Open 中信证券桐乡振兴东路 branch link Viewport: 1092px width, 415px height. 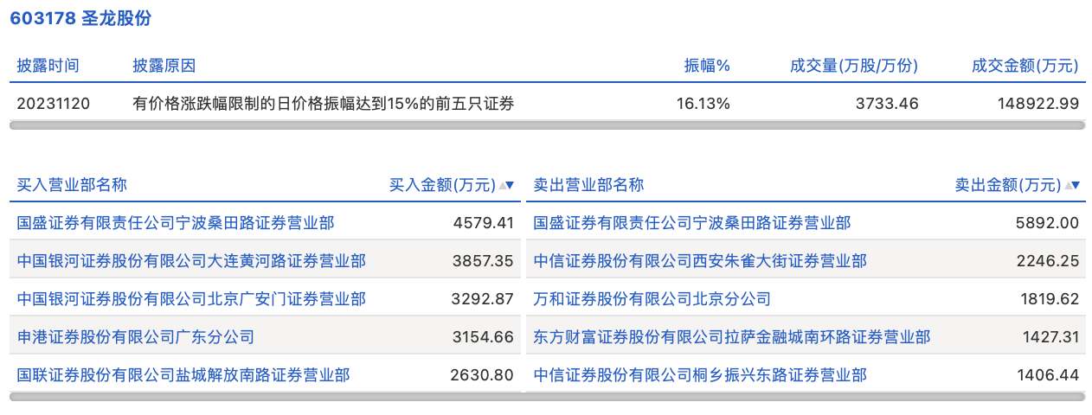700,375
